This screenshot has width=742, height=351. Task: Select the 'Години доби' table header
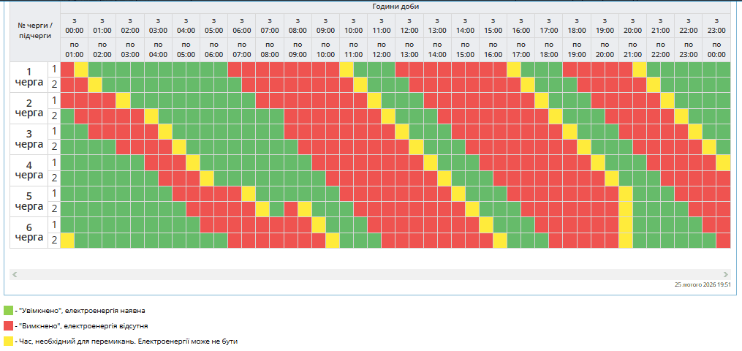pos(395,7)
